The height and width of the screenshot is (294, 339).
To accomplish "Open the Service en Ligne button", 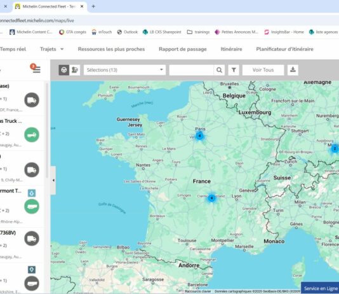I will 320,288.
